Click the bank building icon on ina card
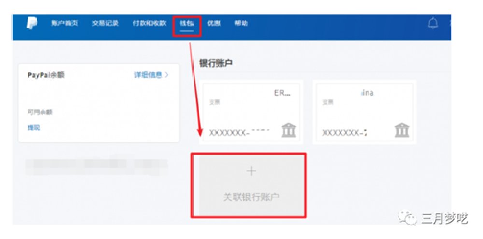The image size is (483, 239). point(402,130)
